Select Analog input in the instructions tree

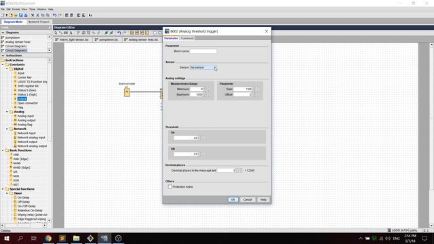pos(26,116)
